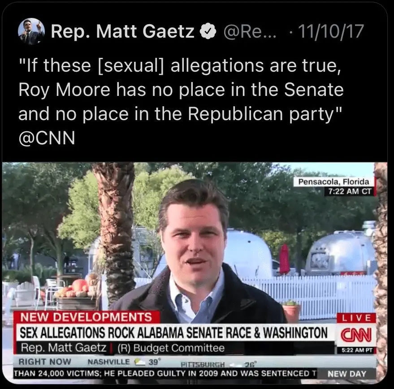Click the scrolling news ticker text
394x389 pixels.
pyautogui.click(x=165, y=373)
